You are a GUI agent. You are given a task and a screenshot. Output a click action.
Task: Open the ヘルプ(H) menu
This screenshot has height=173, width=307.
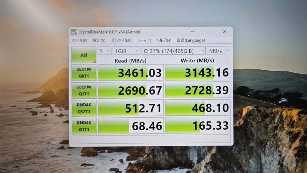164,40
